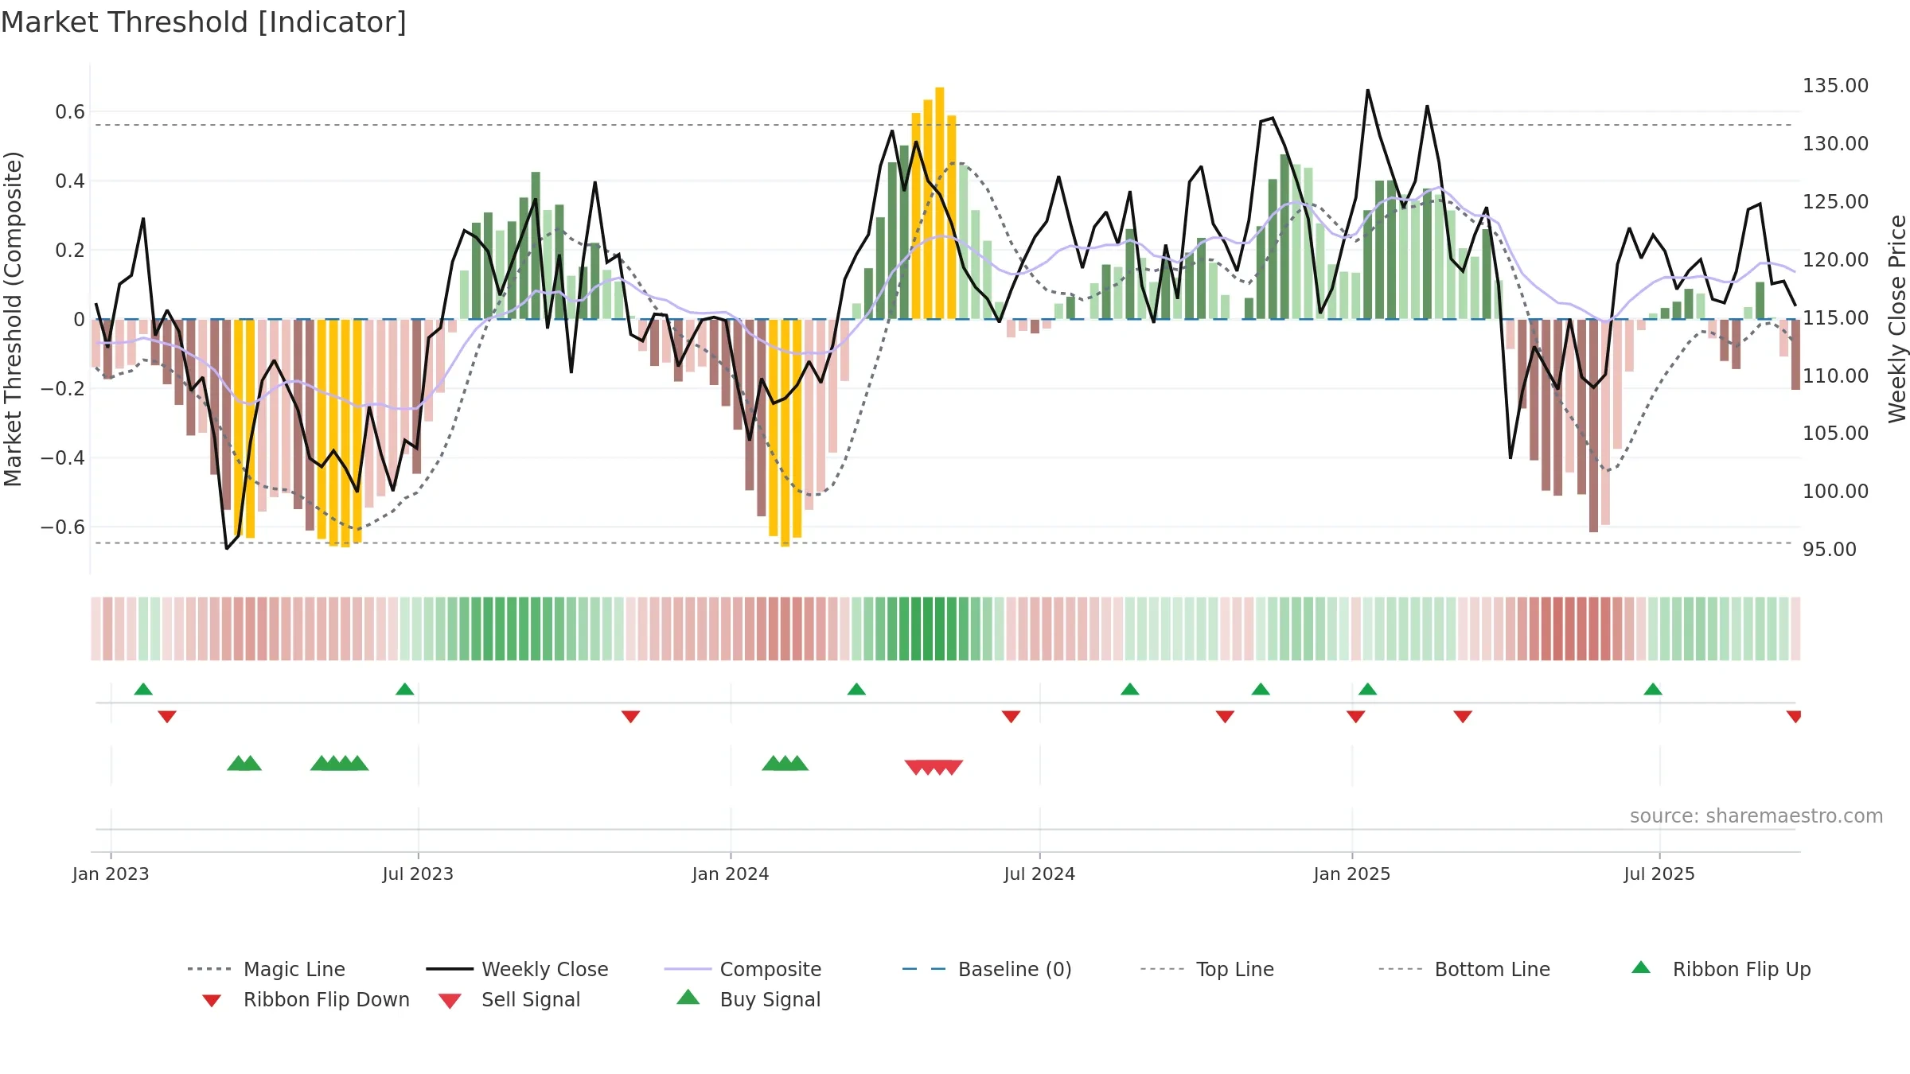
Task: Toggle the Weekly Close legend entry
Action: pos(517,969)
